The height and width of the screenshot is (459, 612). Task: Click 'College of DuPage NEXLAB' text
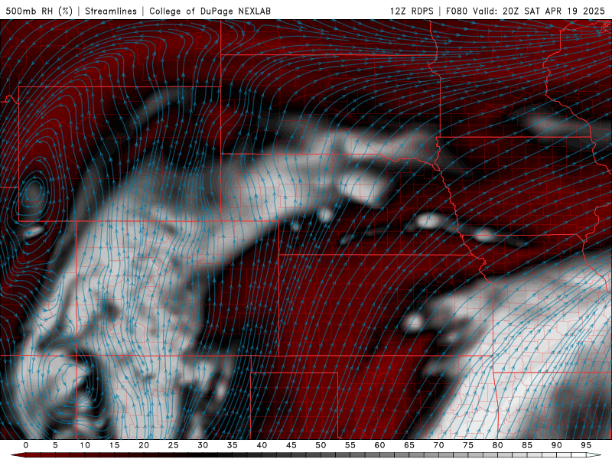tap(210, 11)
